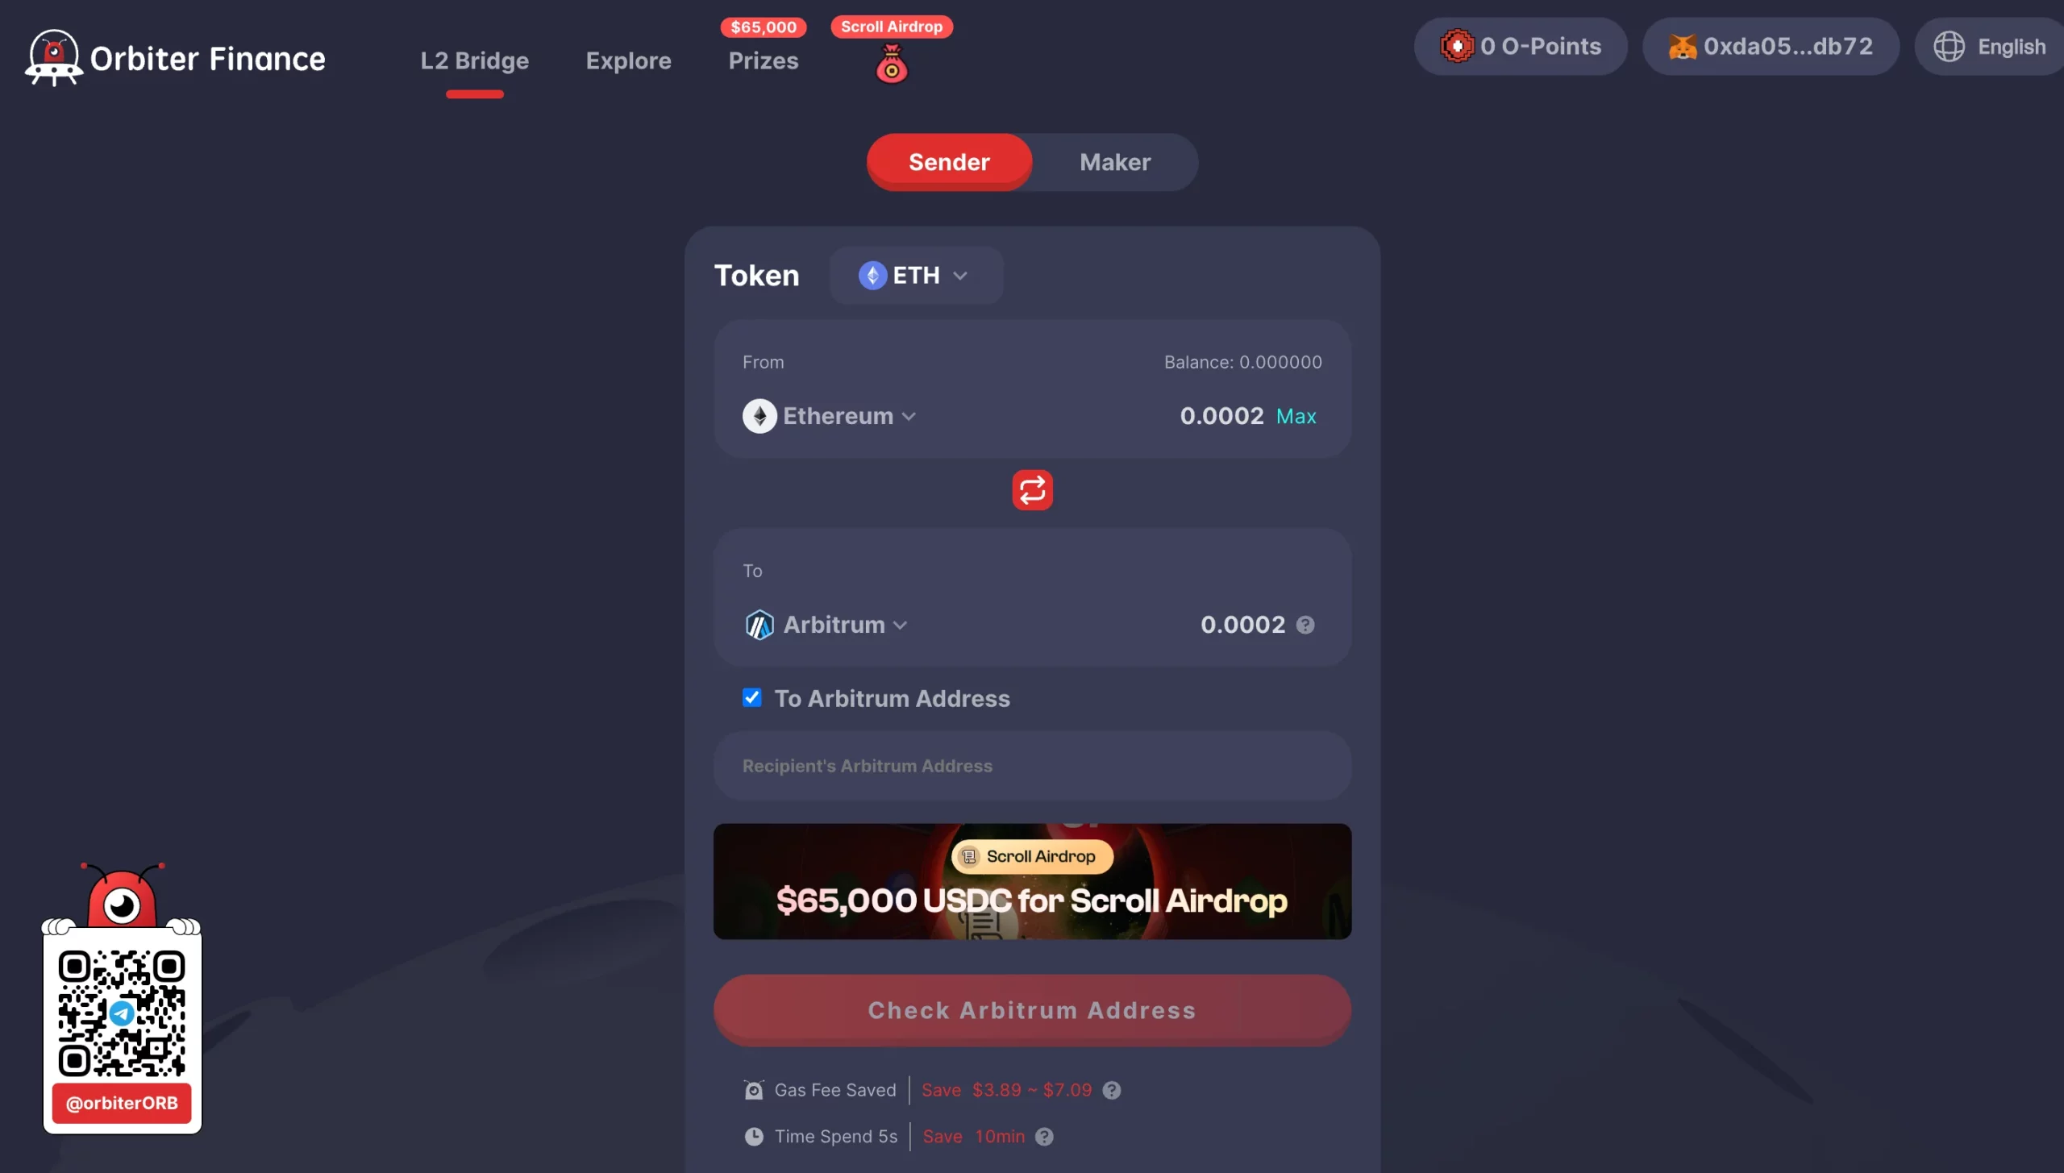Enable the Sender mode toggle
This screenshot has height=1173, width=2064.
[948, 161]
